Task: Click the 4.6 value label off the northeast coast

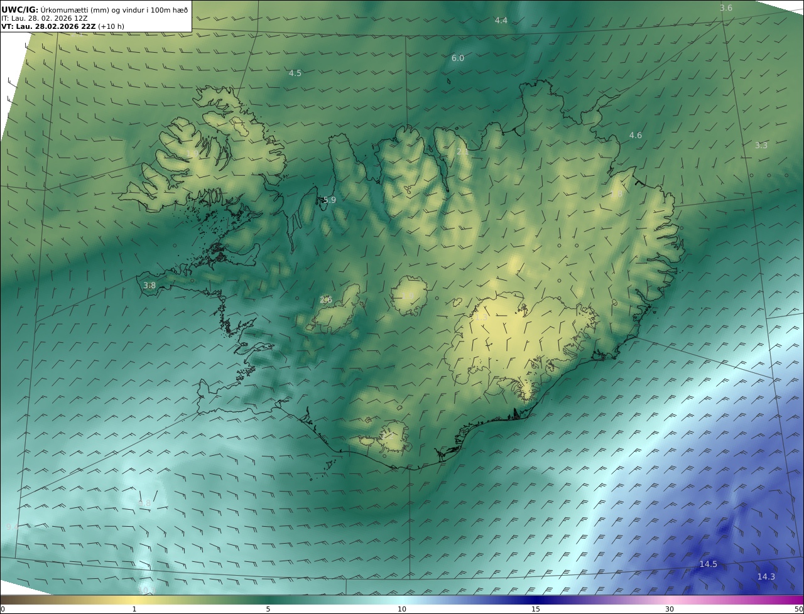Action: (x=636, y=136)
